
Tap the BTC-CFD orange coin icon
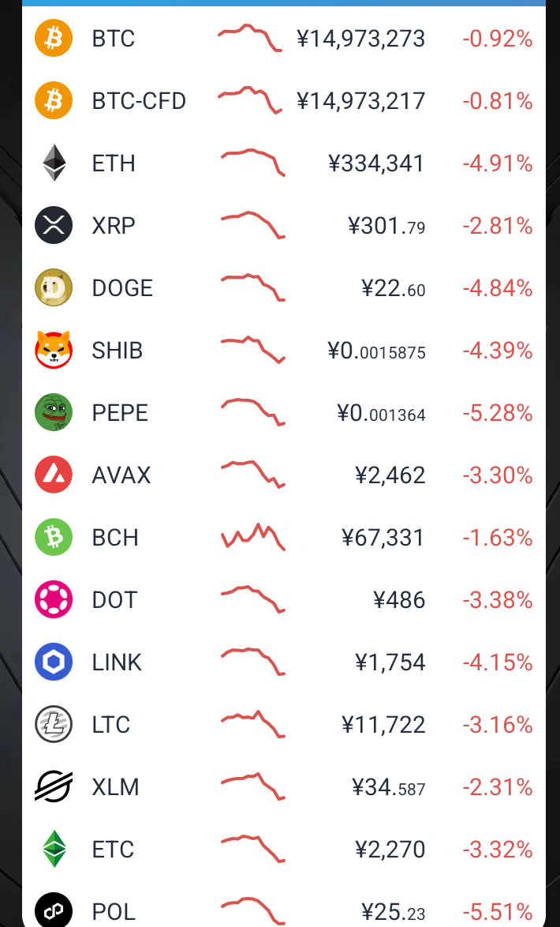click(x=54, y=100)
